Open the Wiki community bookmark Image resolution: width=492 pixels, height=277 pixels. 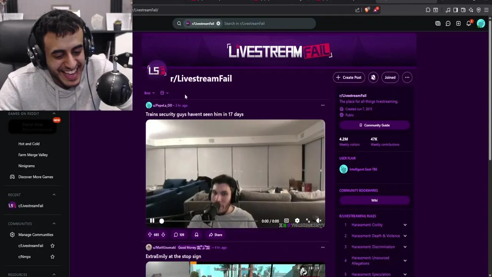click(x=374, y=200)
